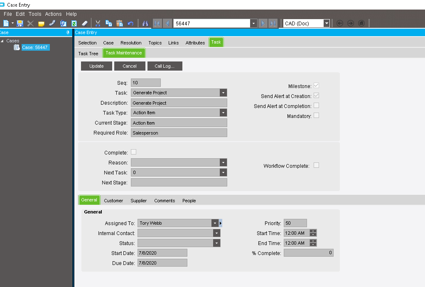Click the yellow memo note icon

pos(41,24)
